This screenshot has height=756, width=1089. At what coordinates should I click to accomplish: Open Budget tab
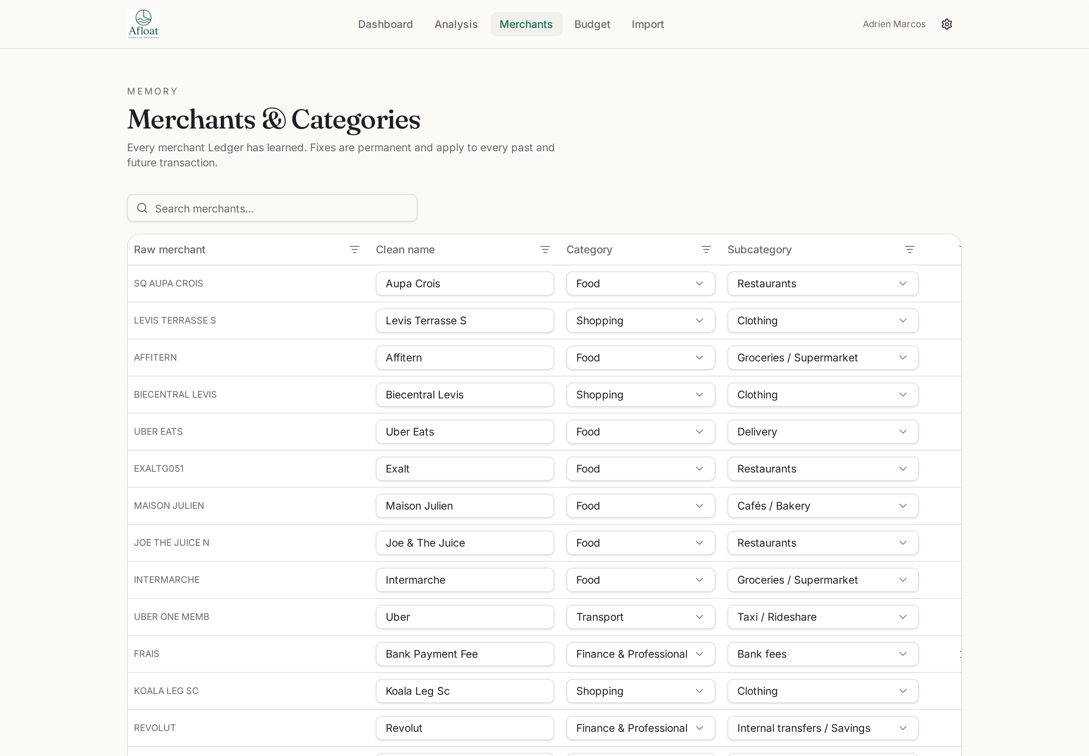(x=592, y=24)
